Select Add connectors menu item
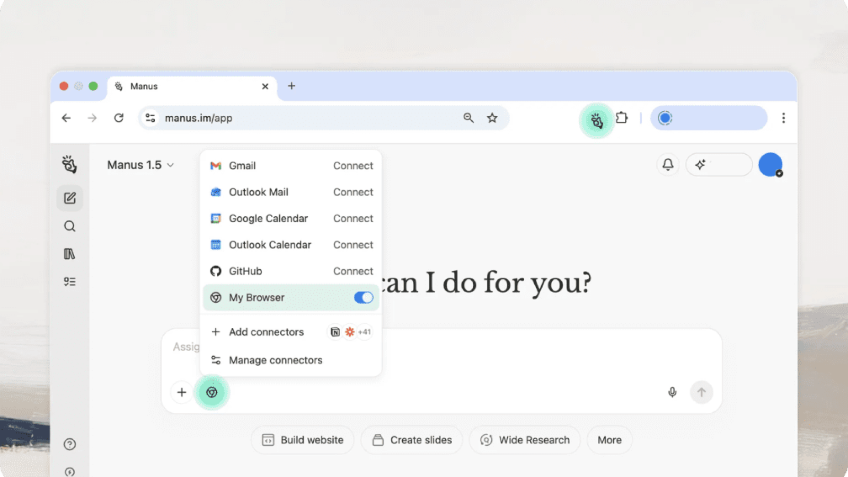The image size is (848, 477). tap(266, 332)
